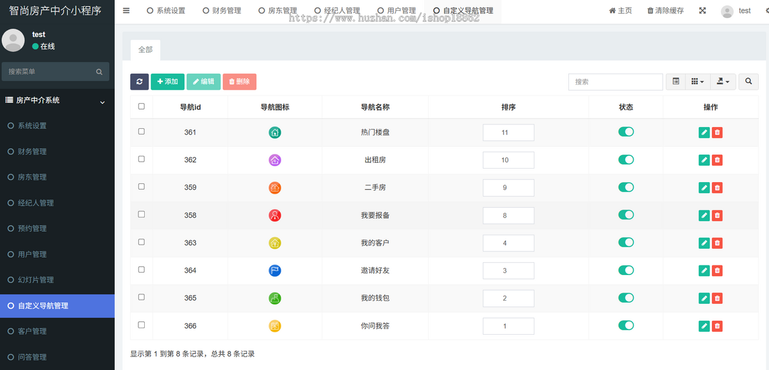The height and width of the screenshot is (370, 769).
Task: Go to 主页 from the header
Action: [619, 10]
